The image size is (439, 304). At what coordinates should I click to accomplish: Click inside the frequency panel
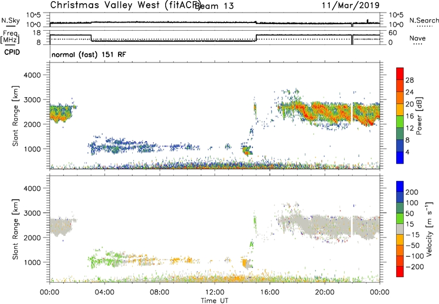(215, 37)
